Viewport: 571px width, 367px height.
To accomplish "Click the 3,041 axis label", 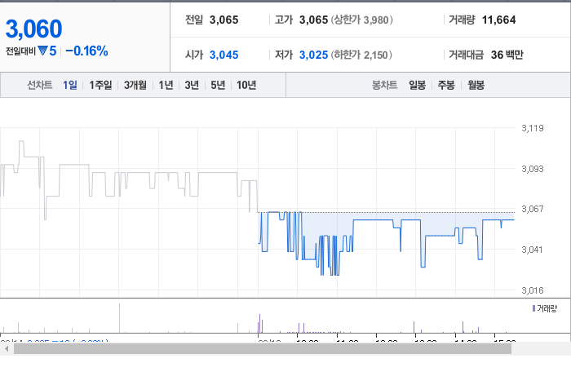I will coord(532,250).
